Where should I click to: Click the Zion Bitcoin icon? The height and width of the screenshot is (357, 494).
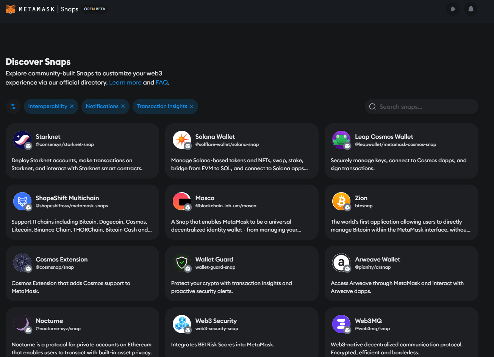(341, 201)
